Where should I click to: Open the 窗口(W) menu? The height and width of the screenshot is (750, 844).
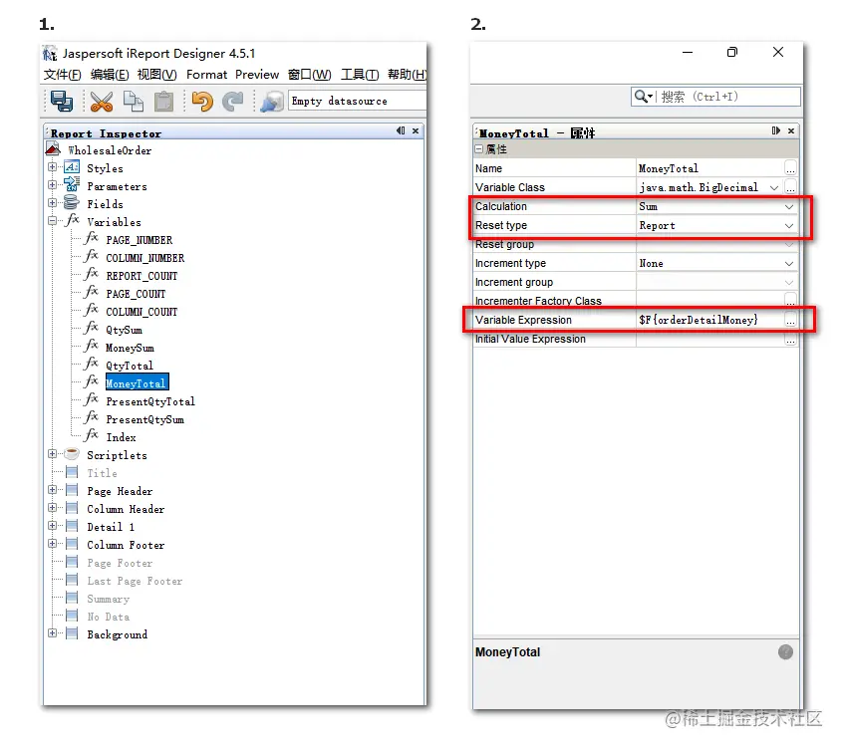(310, 75)
